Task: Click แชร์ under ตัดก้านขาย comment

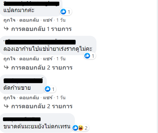Action: tap(48, 98)
